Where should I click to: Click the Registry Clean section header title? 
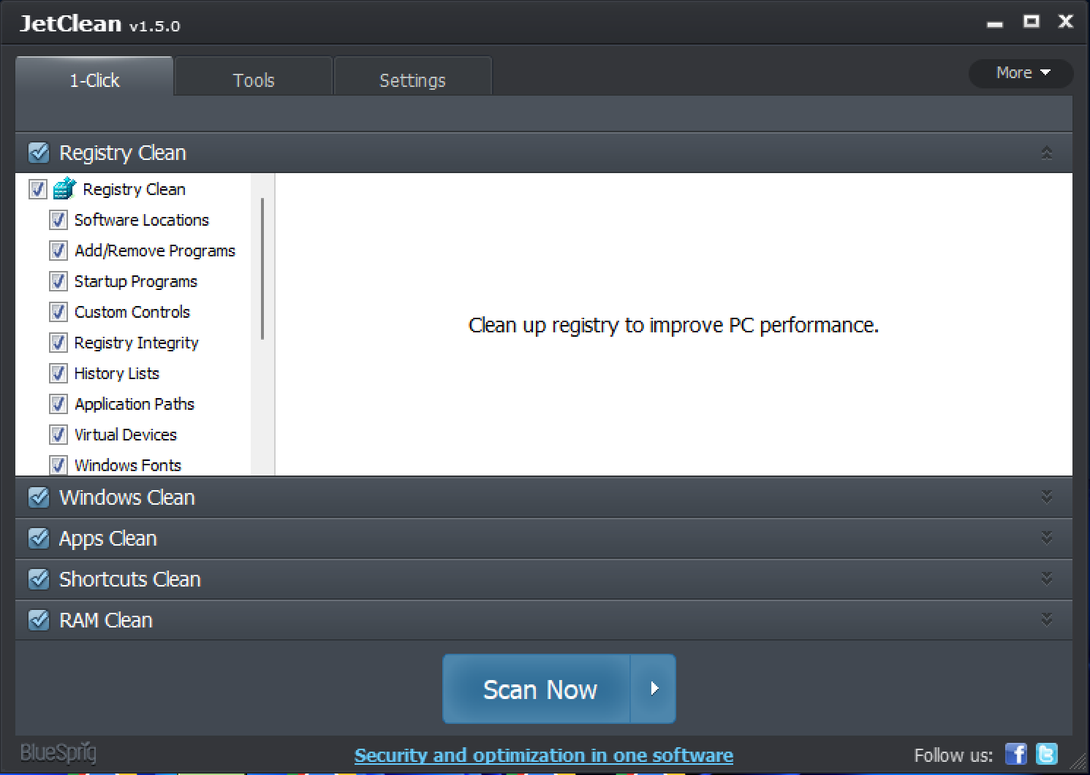123,153
